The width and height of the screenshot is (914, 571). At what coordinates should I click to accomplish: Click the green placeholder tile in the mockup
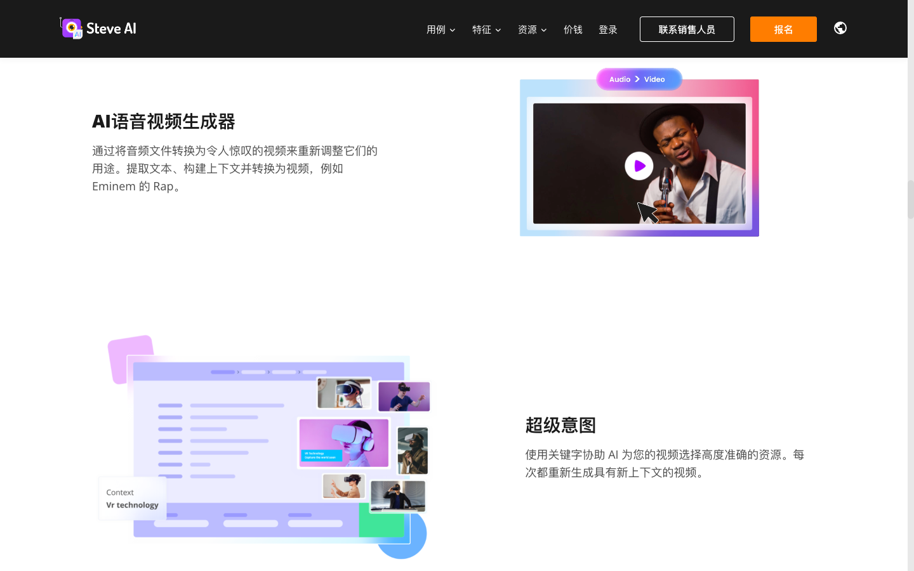pos(381,525)
